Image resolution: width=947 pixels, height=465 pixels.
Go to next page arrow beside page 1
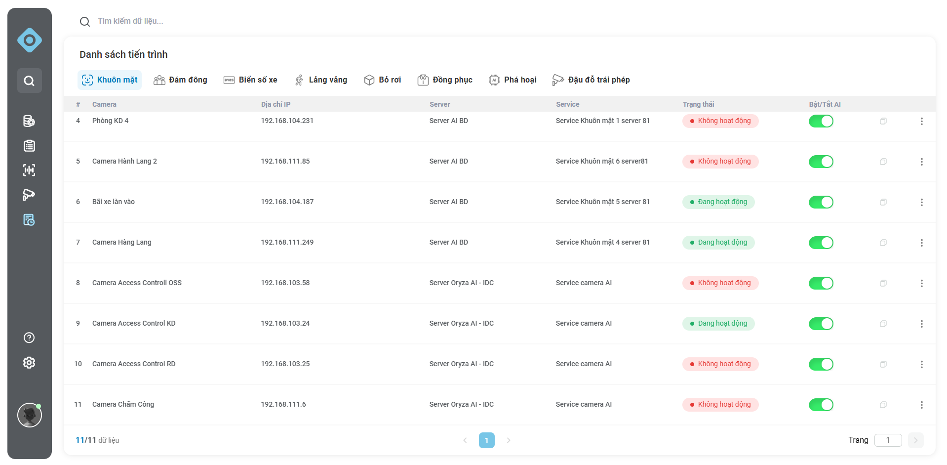[509, 440]
